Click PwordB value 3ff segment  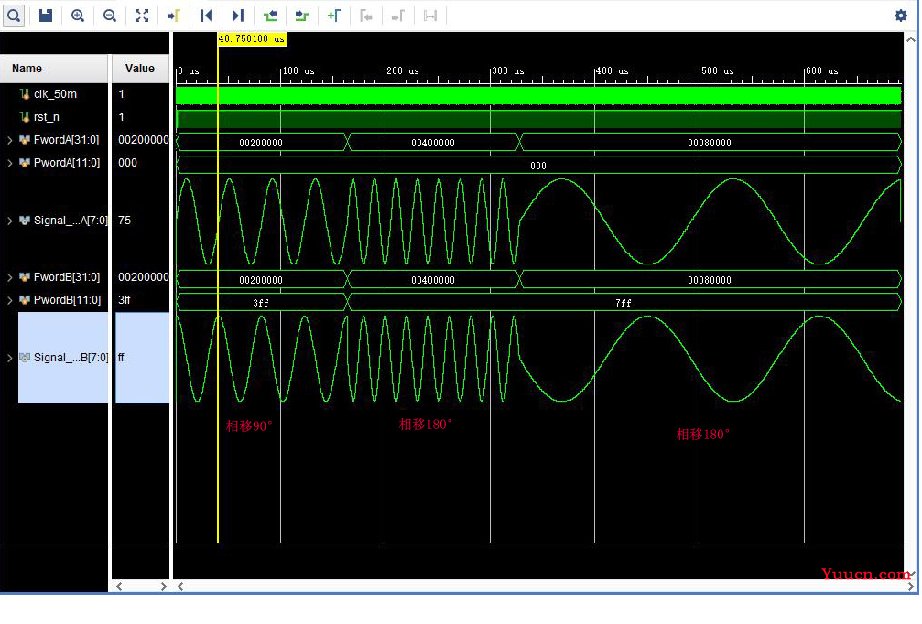pos(261,303)
